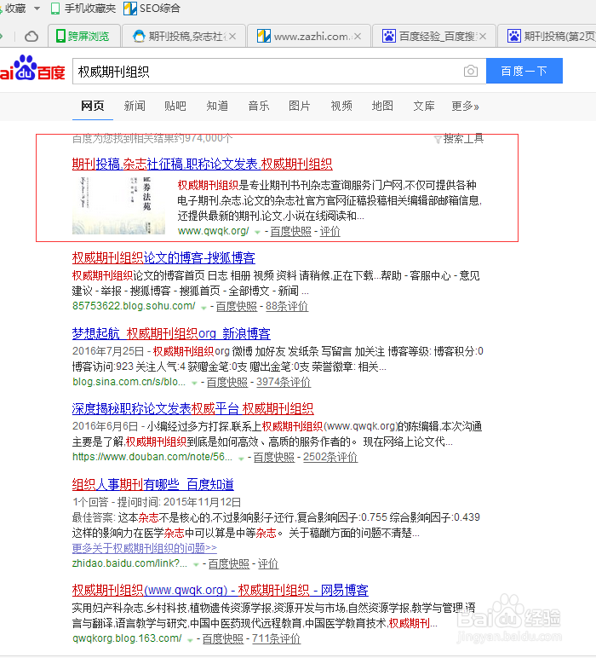Click the 证券法苑 result thumbnail
The image size is (596, 658).
pyautogui.click(x=118, y=205)
